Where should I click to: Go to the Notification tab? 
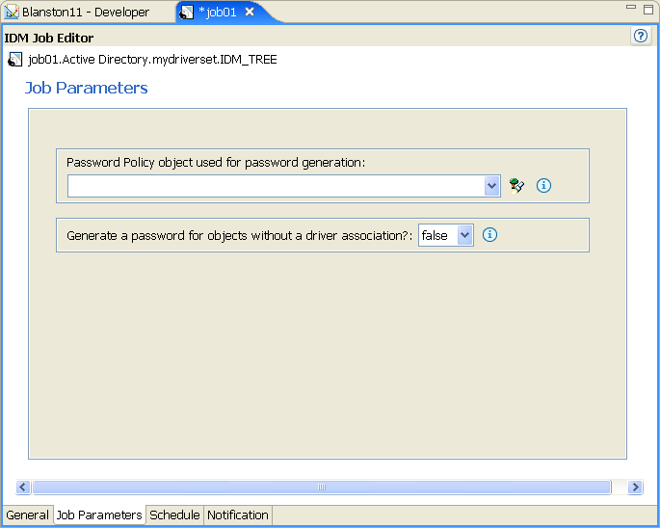238,515
